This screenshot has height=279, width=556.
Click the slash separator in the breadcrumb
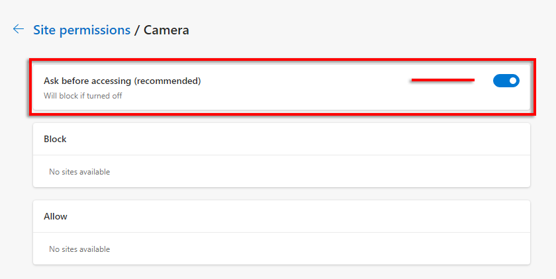point(137,30)
